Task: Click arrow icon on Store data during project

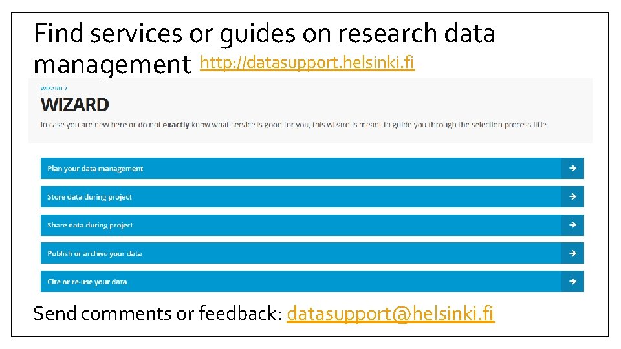Action: tap(572, 196)
